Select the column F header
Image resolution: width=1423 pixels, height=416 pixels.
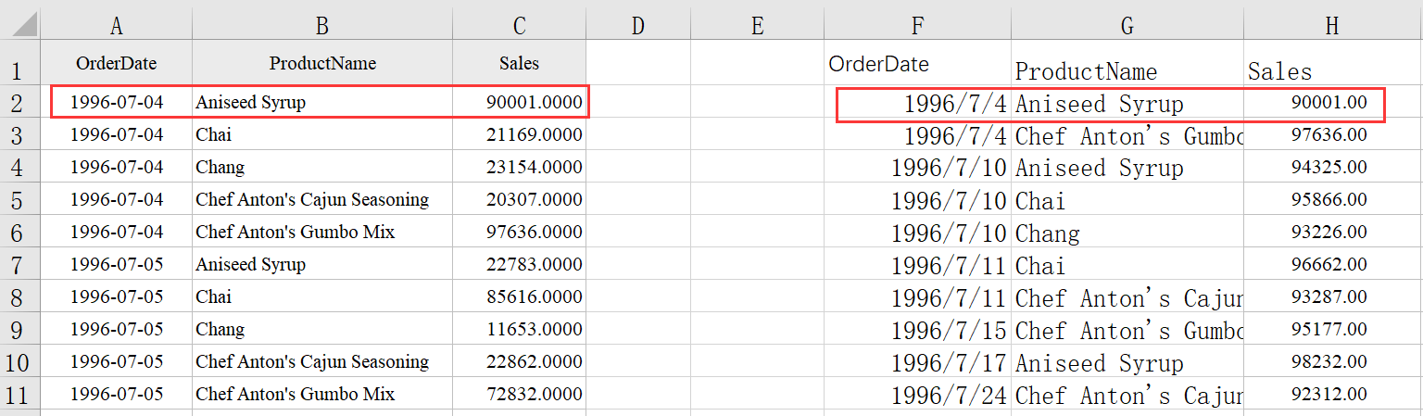click(x=917, y=26)
